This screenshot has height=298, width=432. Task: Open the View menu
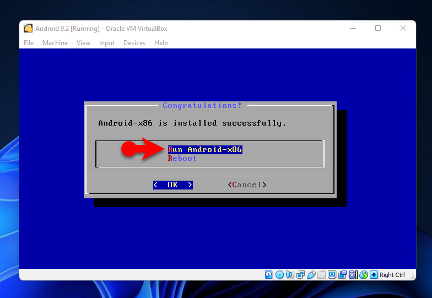pyautogui.click(x=84, y=43)
